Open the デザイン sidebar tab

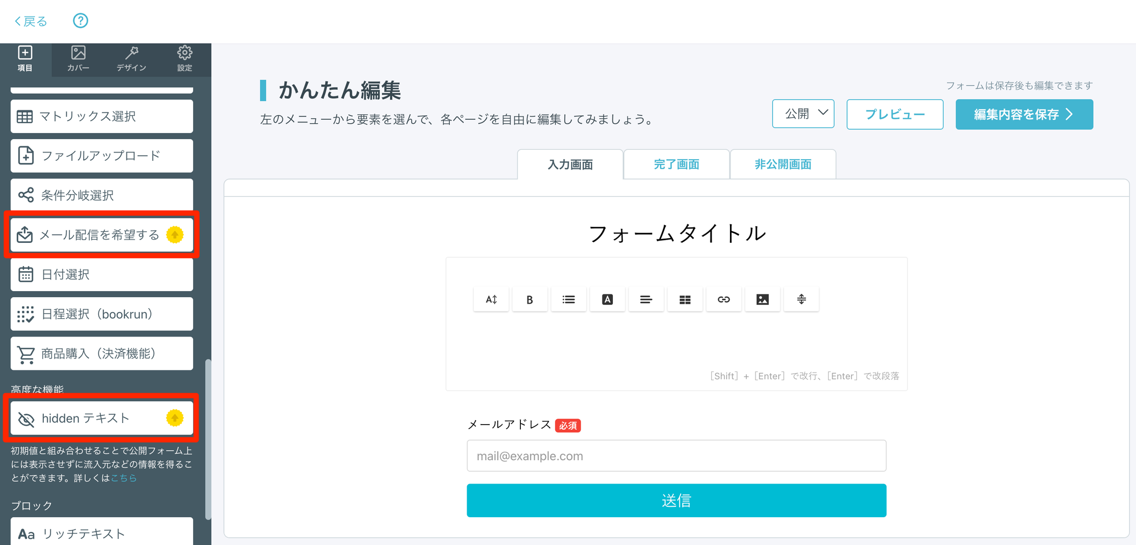(x=131, y=59)
